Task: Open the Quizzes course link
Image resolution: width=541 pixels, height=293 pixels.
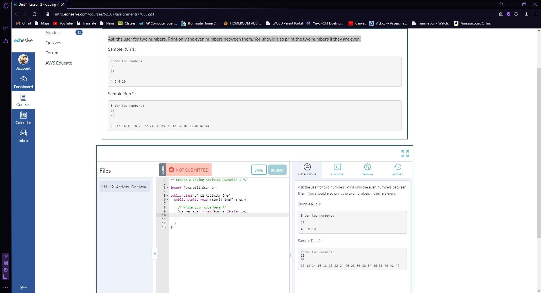Action: 53,43
